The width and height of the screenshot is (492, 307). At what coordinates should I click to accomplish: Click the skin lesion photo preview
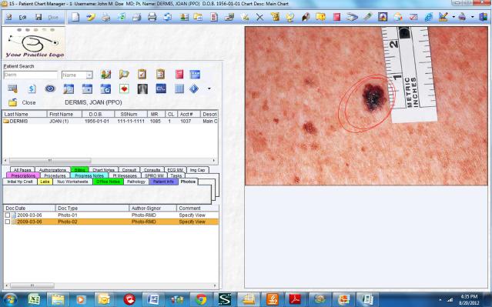366,106
